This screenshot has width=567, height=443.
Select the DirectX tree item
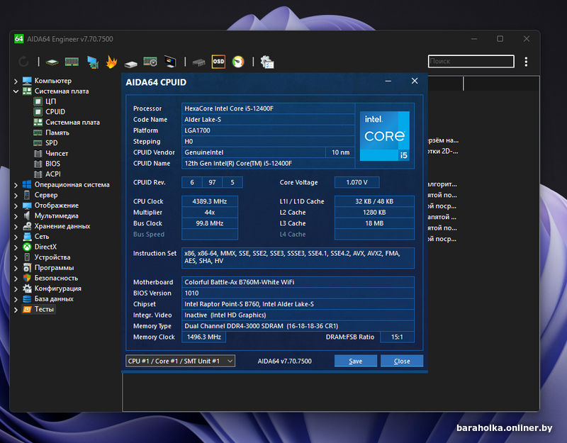click(40, 247)
